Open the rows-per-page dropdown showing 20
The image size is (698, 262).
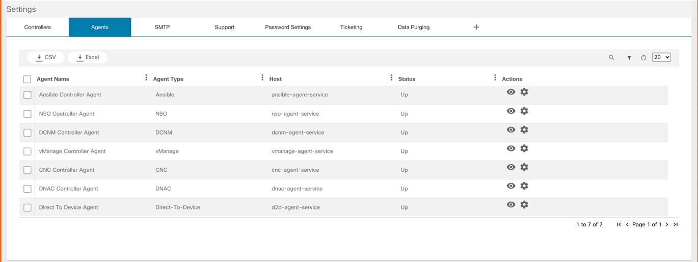(661, 57)
